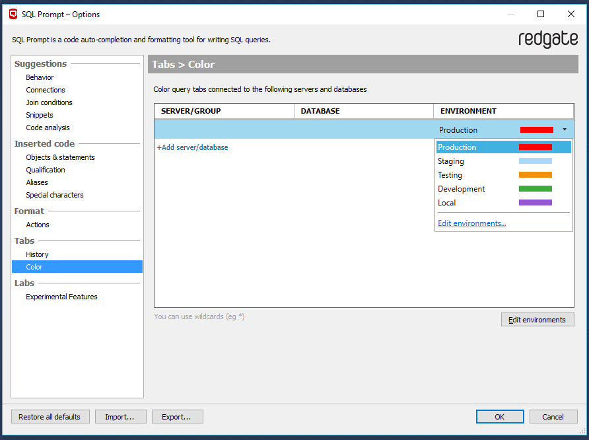Open the History tab options page
This screenshot has width=589, height=440.
[37, 254]
